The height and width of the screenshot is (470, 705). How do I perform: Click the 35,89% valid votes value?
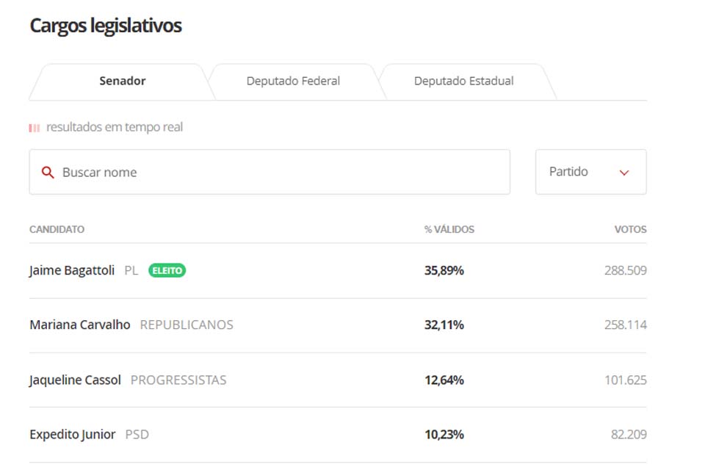pyautogui.click(x=444, y=270)
